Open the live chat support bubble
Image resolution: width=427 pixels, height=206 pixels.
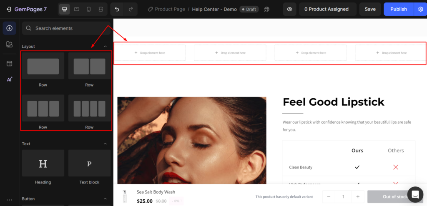coord(415,194)
